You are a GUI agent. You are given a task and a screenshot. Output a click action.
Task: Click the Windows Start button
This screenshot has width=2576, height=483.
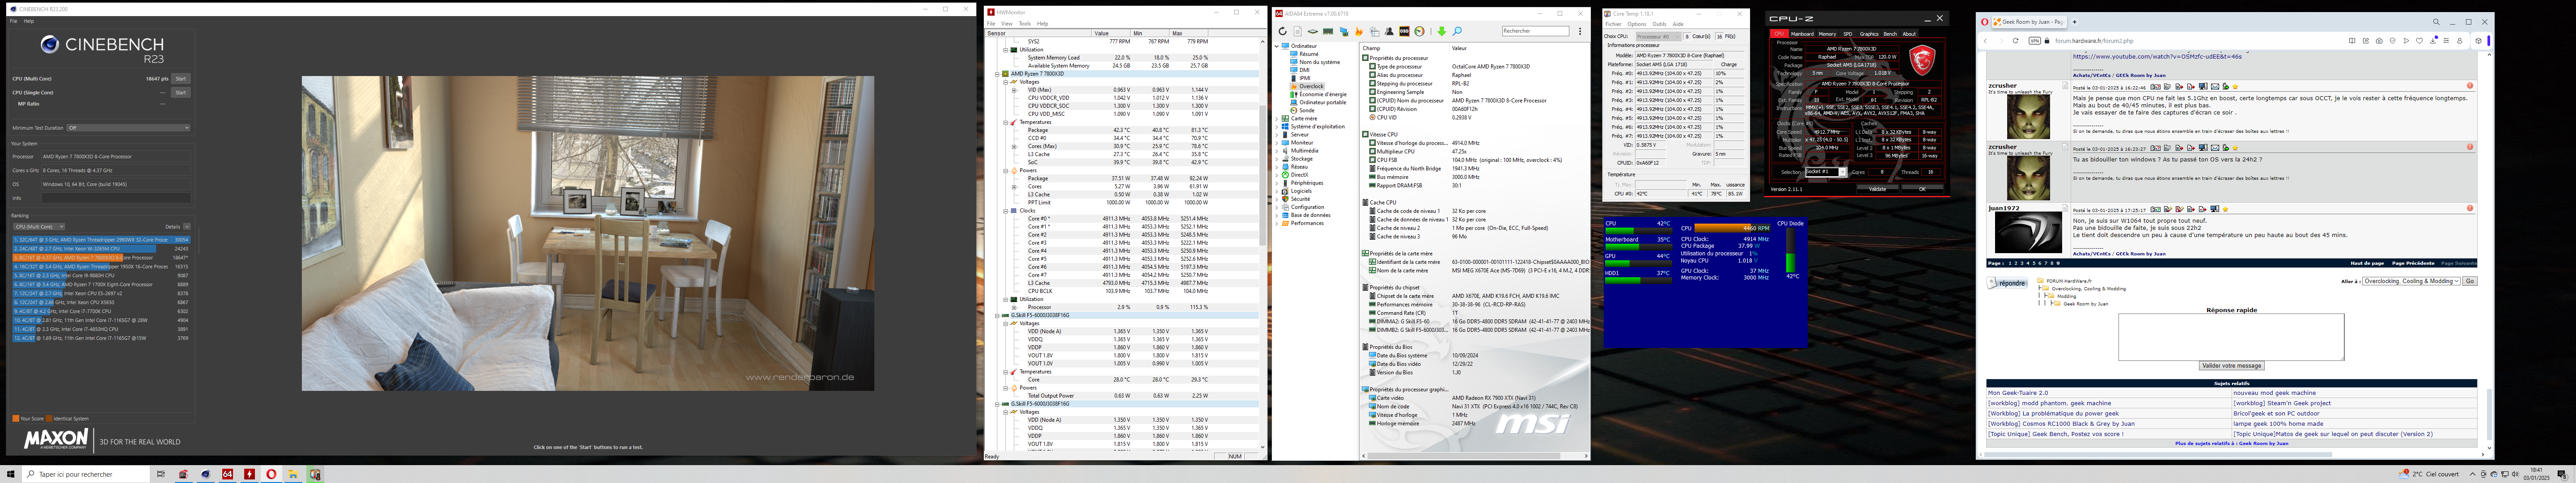[11, 474]
